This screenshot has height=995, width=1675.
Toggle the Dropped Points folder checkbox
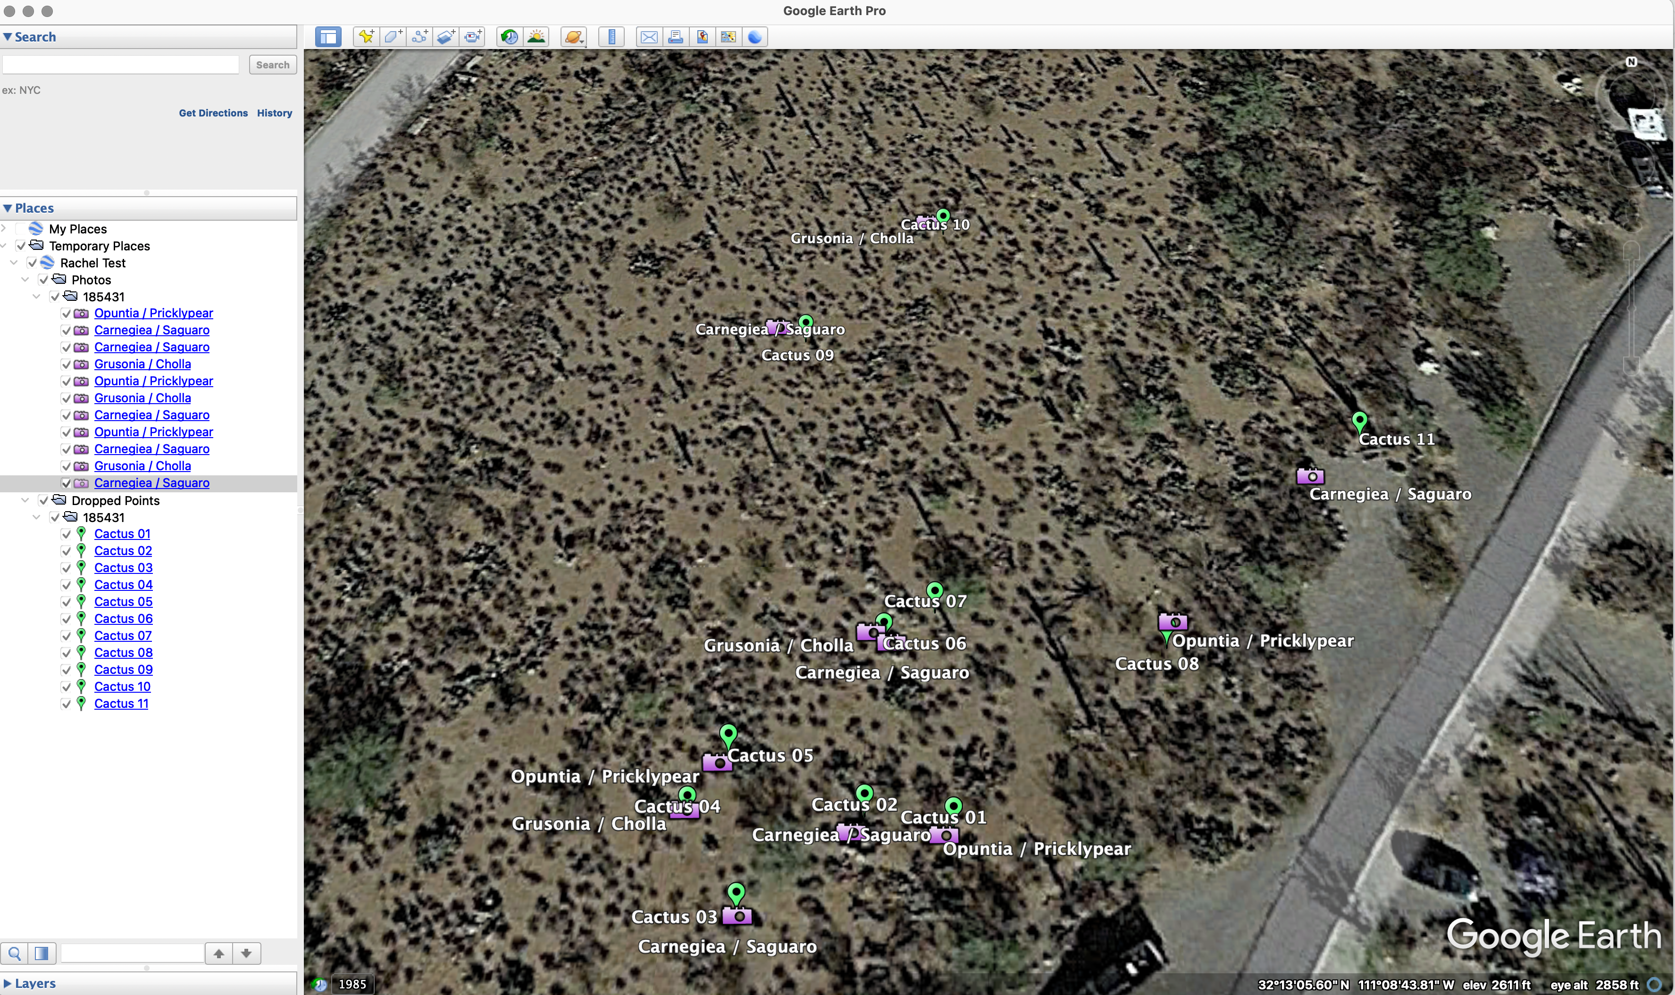coord(43,500)
